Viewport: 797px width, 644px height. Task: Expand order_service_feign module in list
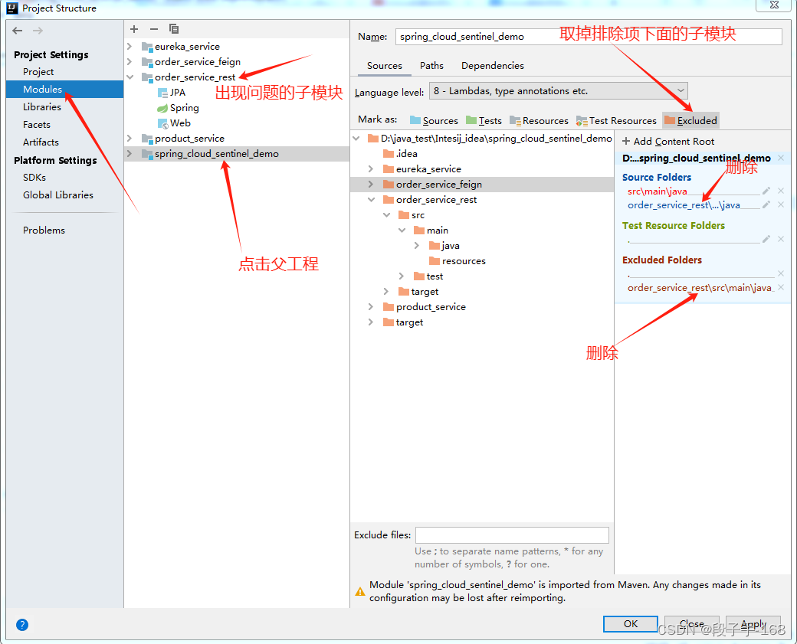point(130,61)
